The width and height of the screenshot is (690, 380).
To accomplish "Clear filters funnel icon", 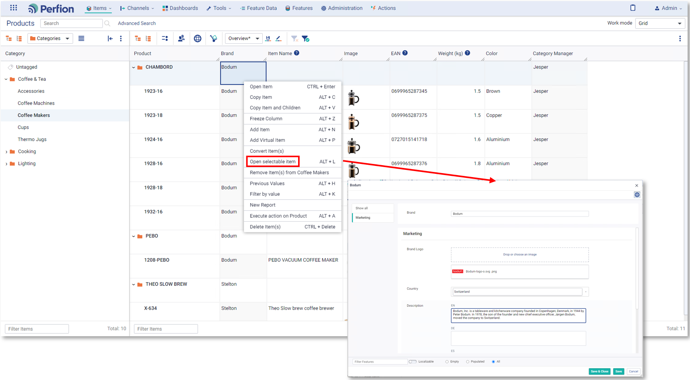I will pyautogui.click(x=295, y=39).
